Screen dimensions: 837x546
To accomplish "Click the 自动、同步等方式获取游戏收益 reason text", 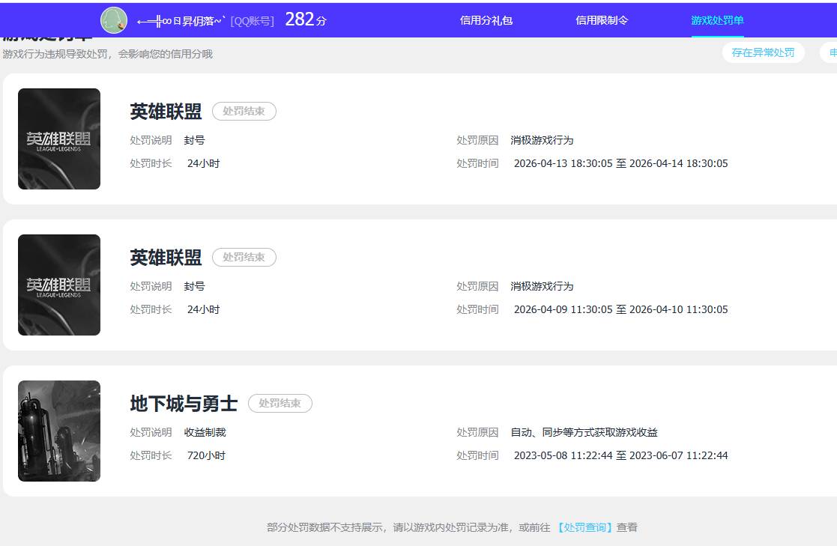I will click(x=584, y=432).
